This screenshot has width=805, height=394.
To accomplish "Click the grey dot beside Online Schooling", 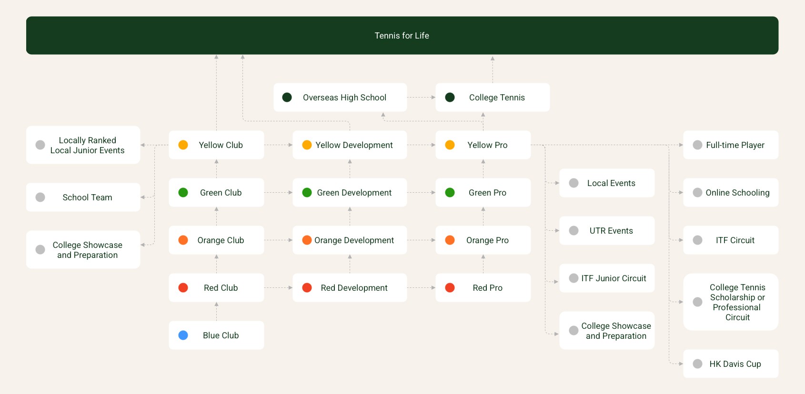I will click(x=697, y=192).
